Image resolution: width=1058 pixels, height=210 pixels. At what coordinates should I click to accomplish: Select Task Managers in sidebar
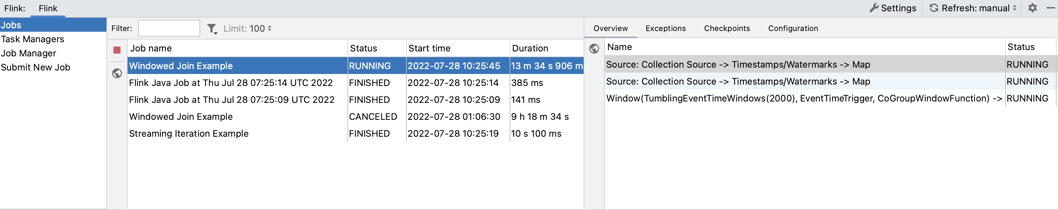point(32,39)
